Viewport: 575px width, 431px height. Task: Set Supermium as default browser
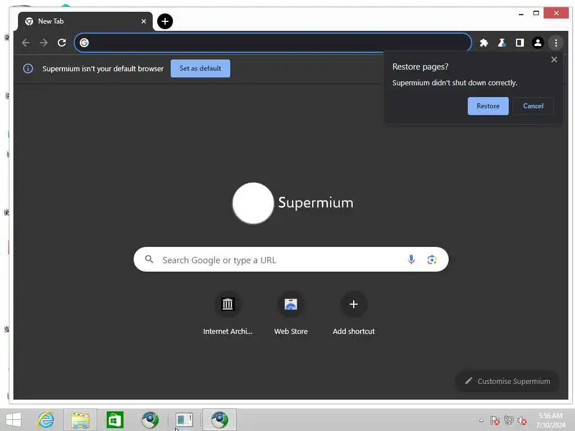pyautogui.click(x=200, y=68)
